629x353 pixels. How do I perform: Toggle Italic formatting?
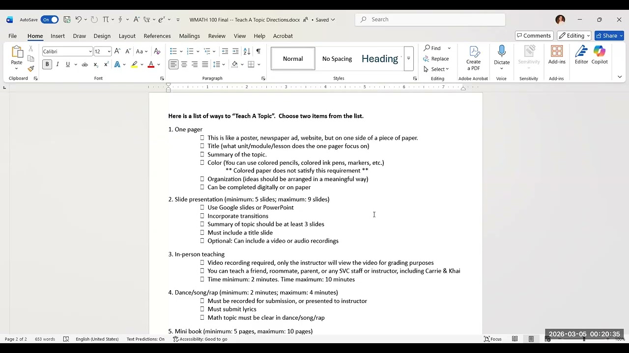coord(57,64)
